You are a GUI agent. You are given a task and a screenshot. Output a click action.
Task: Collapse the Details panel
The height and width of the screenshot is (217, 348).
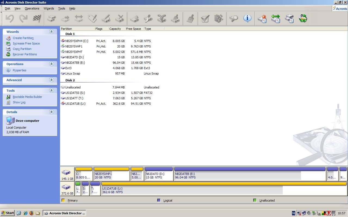[x=52, y=112]
